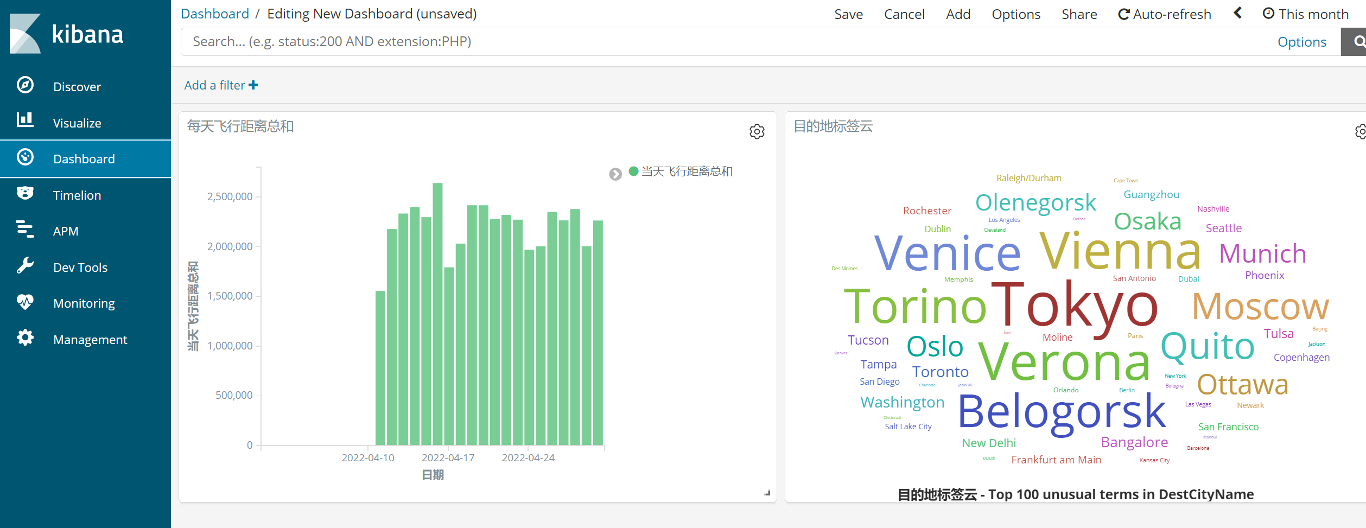
Task: Toggle the chart legend arrow
Action: pyautogui.click(x=615, y=174)
